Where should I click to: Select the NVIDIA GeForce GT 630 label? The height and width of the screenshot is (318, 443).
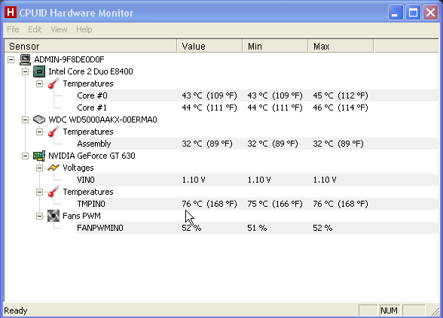[x=92, y=156]
